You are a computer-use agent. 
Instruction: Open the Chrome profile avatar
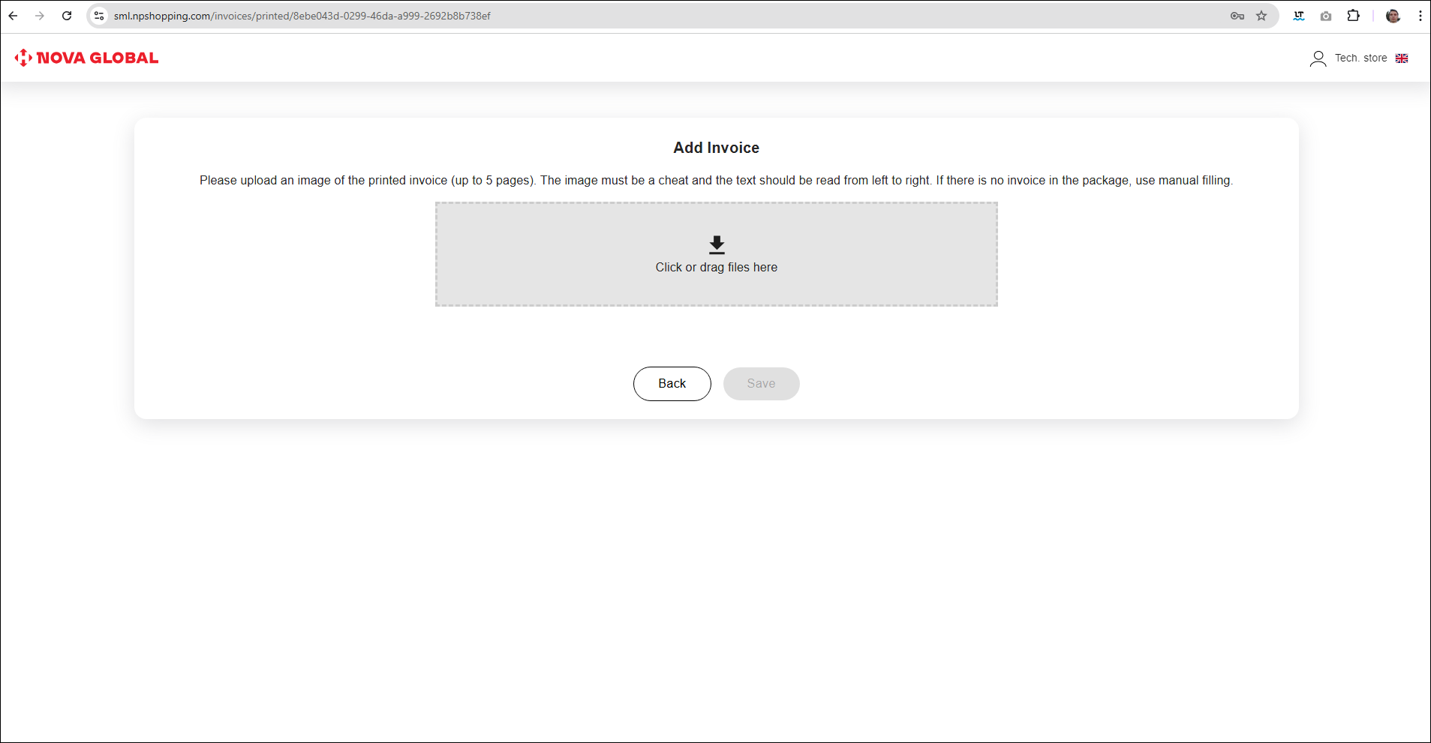coord(1393,16)
